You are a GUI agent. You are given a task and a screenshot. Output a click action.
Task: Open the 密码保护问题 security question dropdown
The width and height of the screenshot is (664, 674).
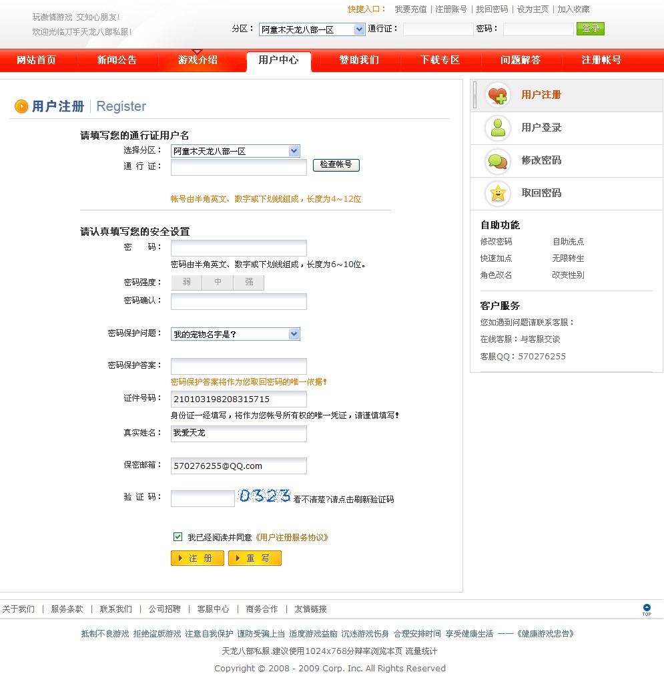[294, 334]
